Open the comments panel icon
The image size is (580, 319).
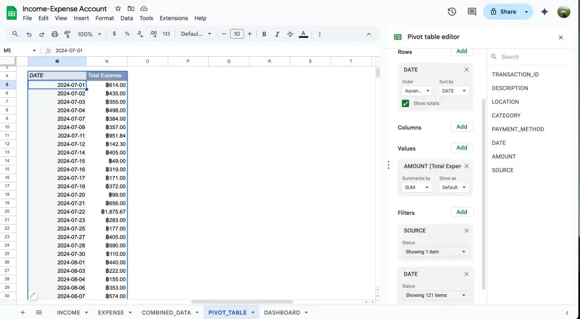472,12
